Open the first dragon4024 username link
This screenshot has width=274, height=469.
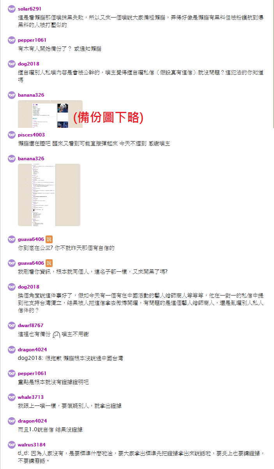click(x=32, y=350)
